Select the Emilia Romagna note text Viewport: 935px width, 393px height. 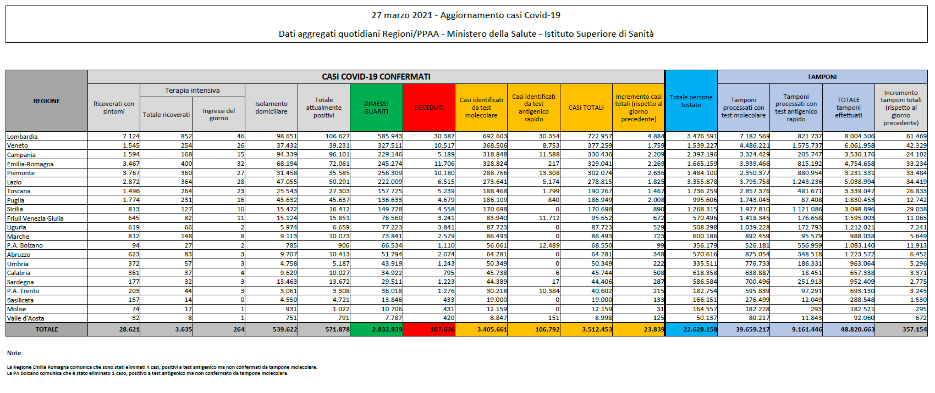[162, 367]
